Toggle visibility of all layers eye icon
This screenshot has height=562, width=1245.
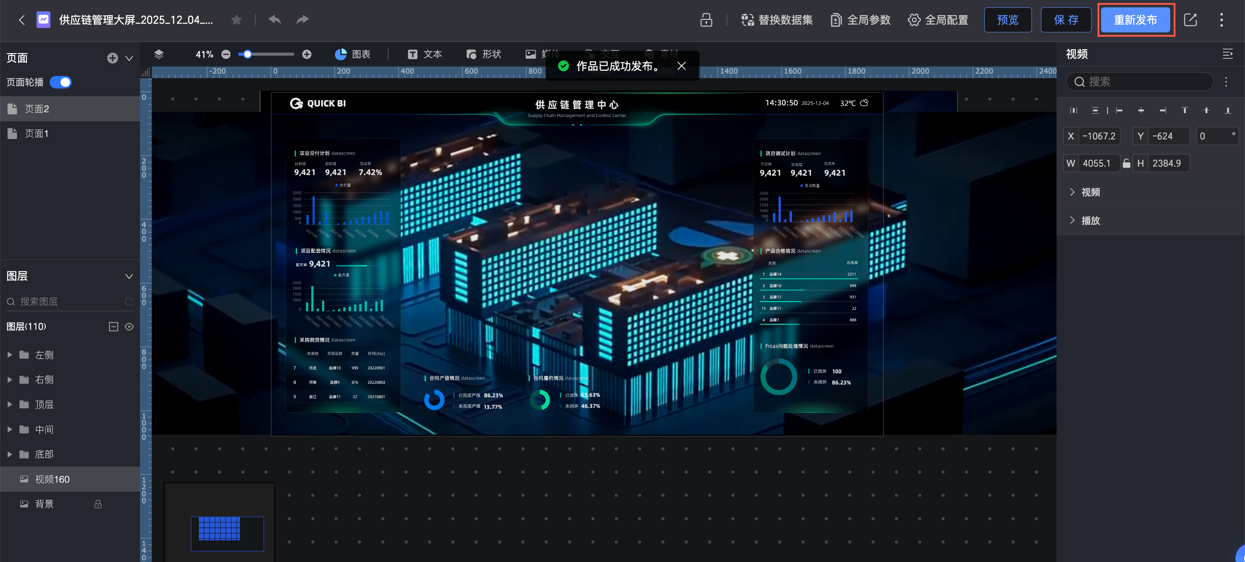pyautogui.click(x=129, y=327)
